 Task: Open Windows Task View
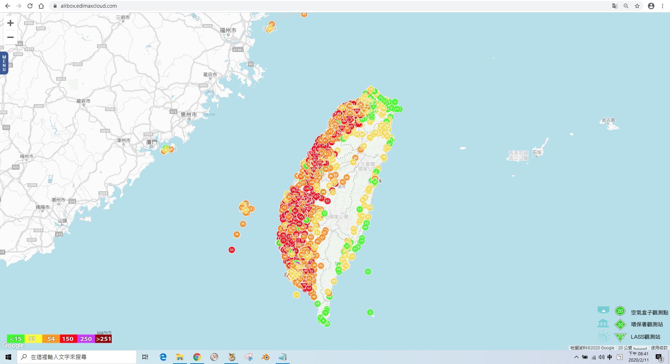point(145,357)
